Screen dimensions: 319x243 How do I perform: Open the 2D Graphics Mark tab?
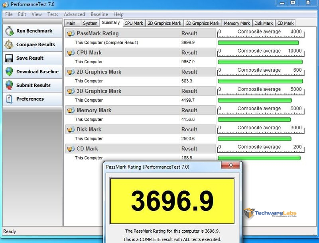(165, 23)
